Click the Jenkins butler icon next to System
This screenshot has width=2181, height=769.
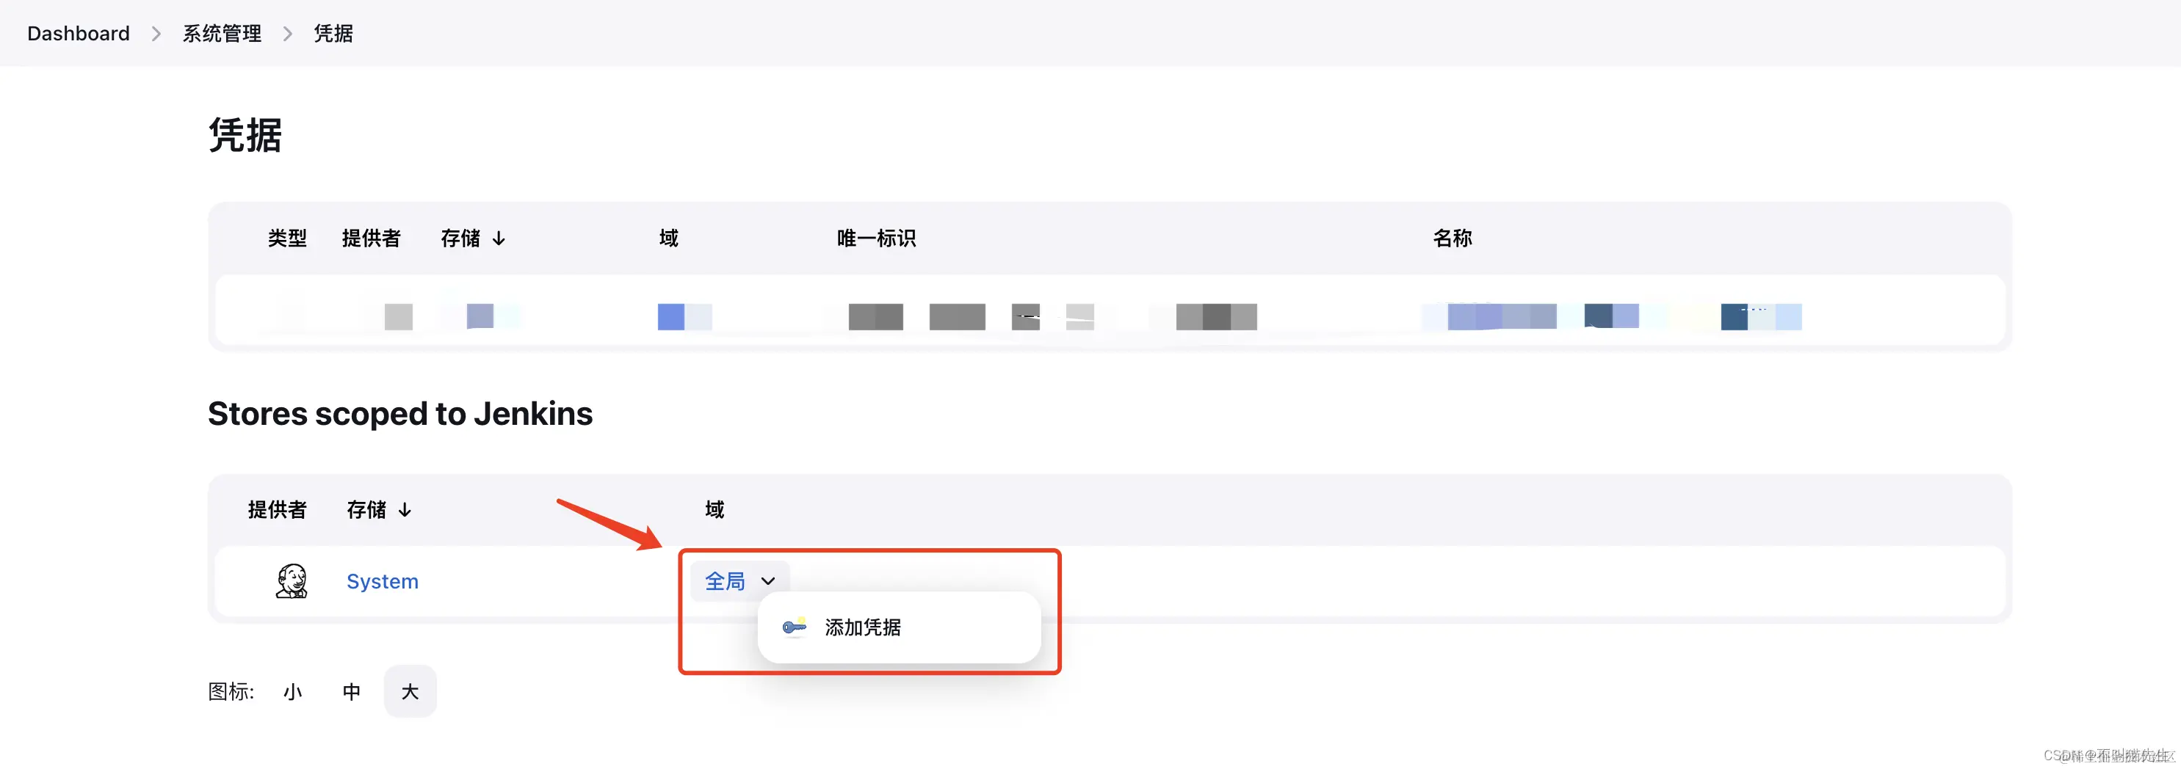292,580
